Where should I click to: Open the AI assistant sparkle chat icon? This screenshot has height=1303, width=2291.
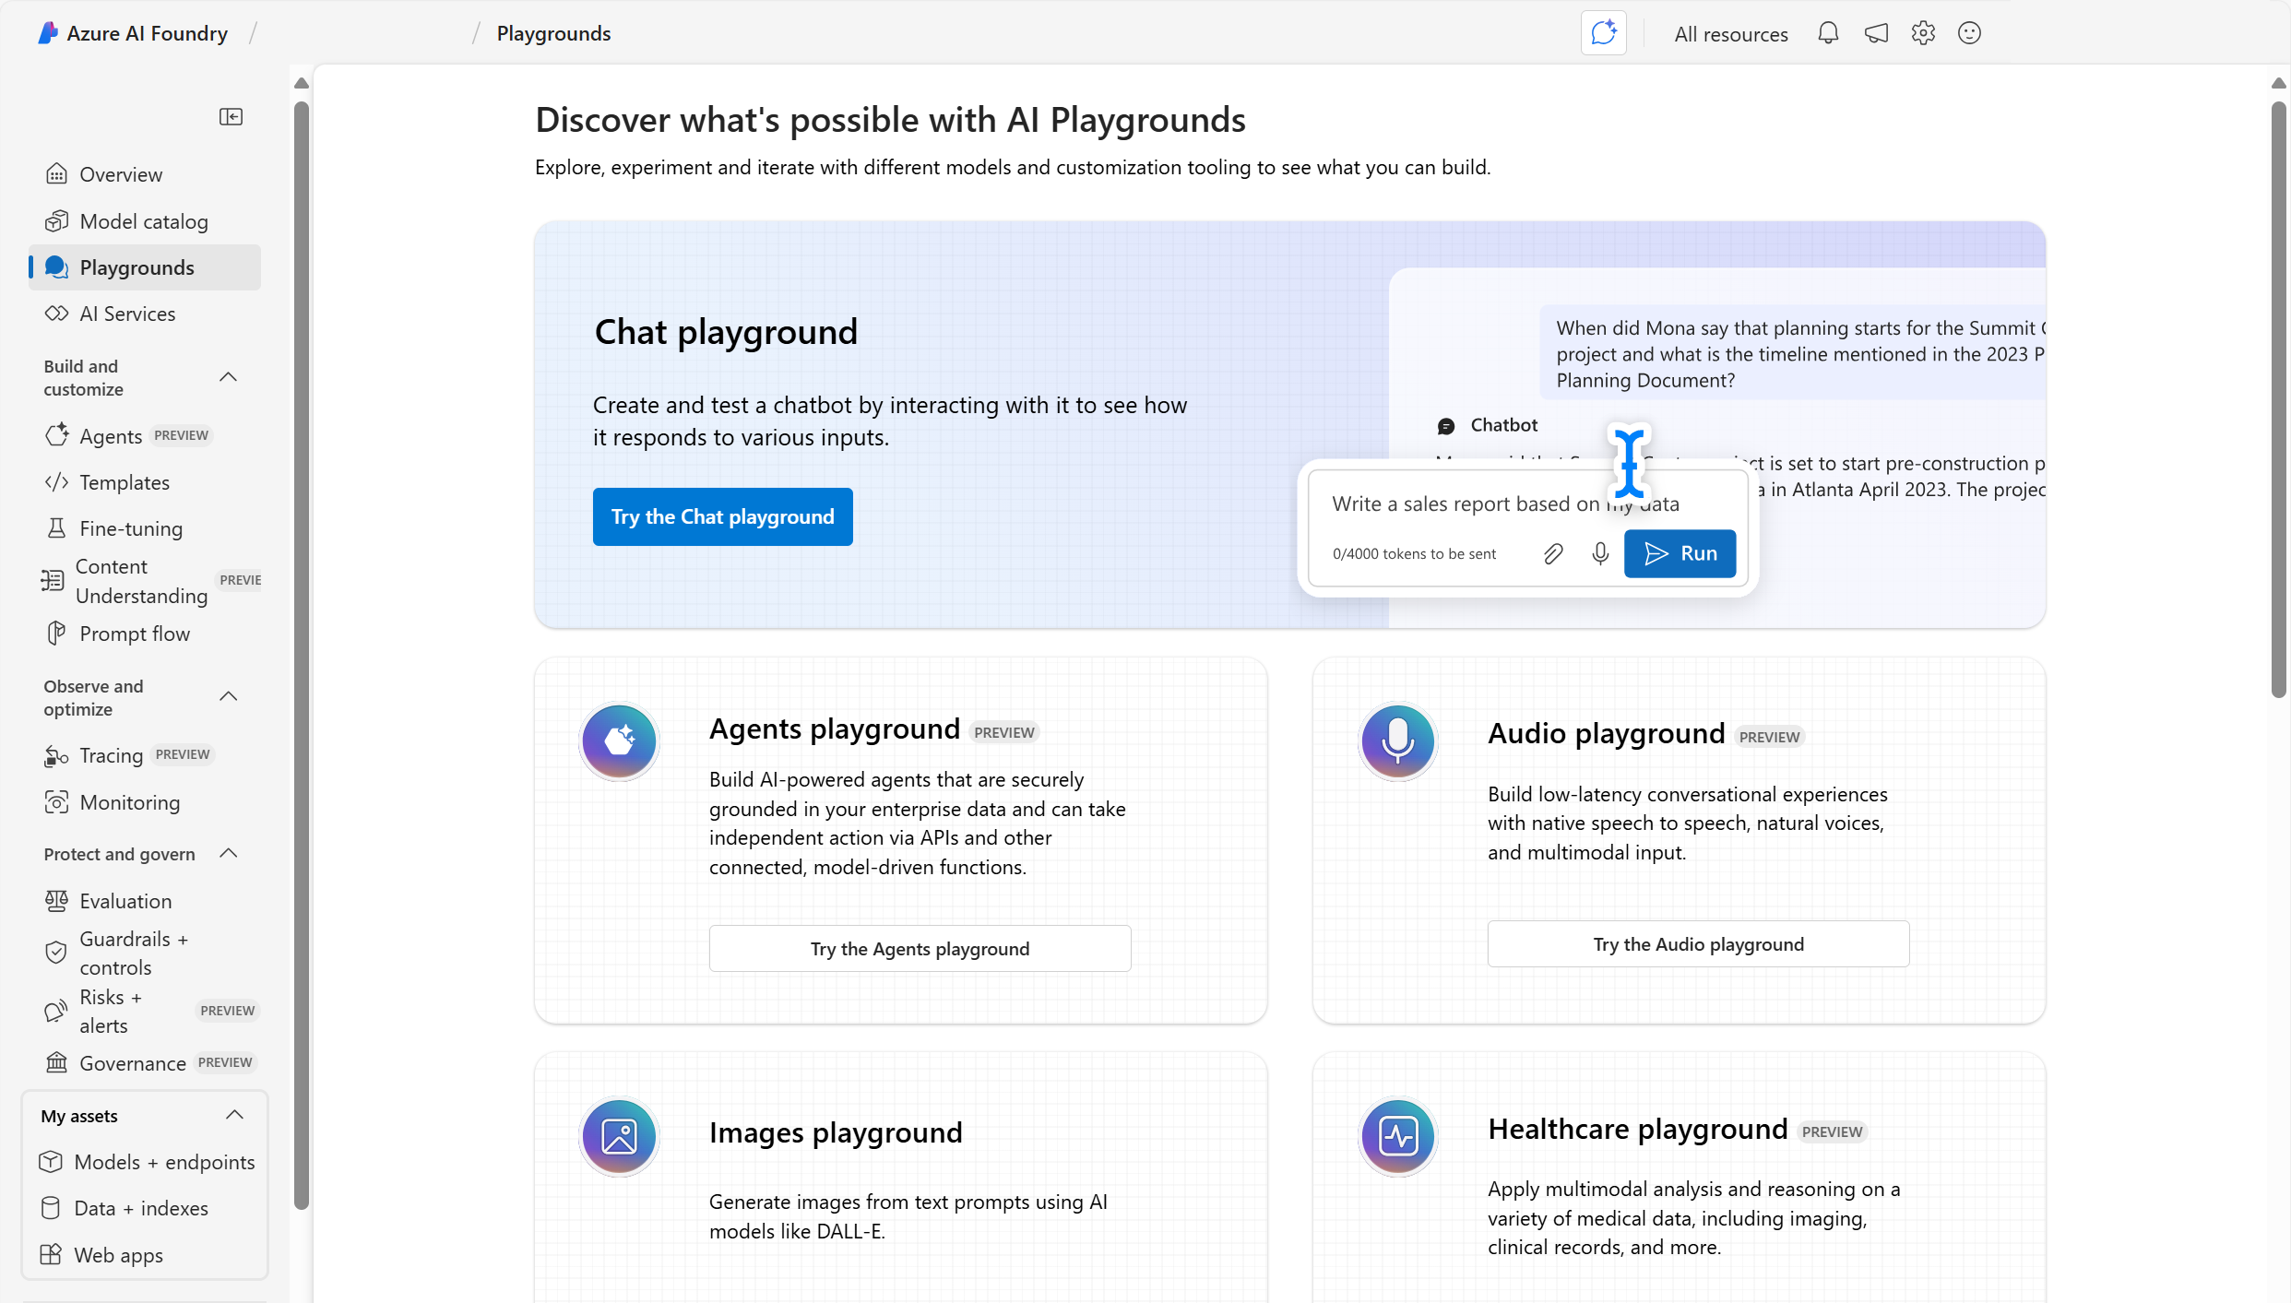(1603, 33)
